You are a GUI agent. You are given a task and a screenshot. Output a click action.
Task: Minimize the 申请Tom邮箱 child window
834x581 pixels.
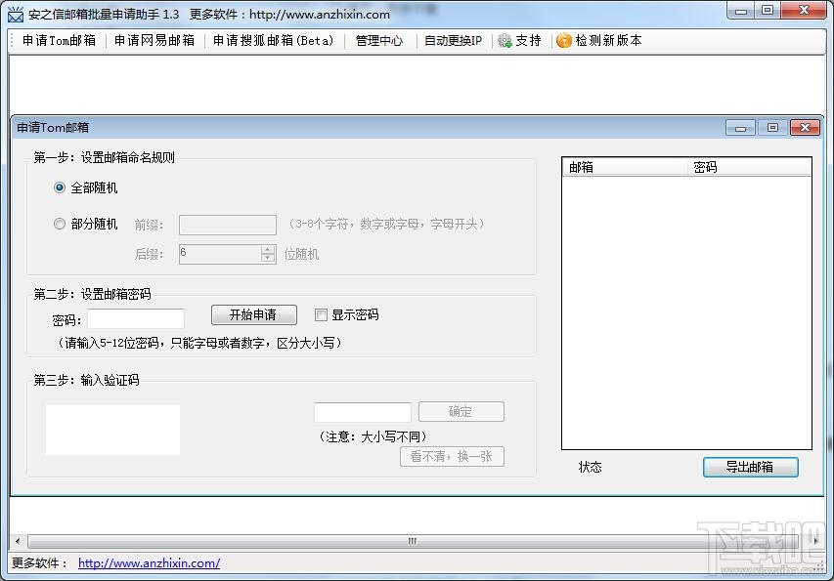point(740,128)
